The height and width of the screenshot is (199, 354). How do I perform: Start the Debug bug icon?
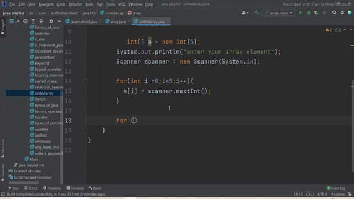pyautogui.click(x=309, y=13)
